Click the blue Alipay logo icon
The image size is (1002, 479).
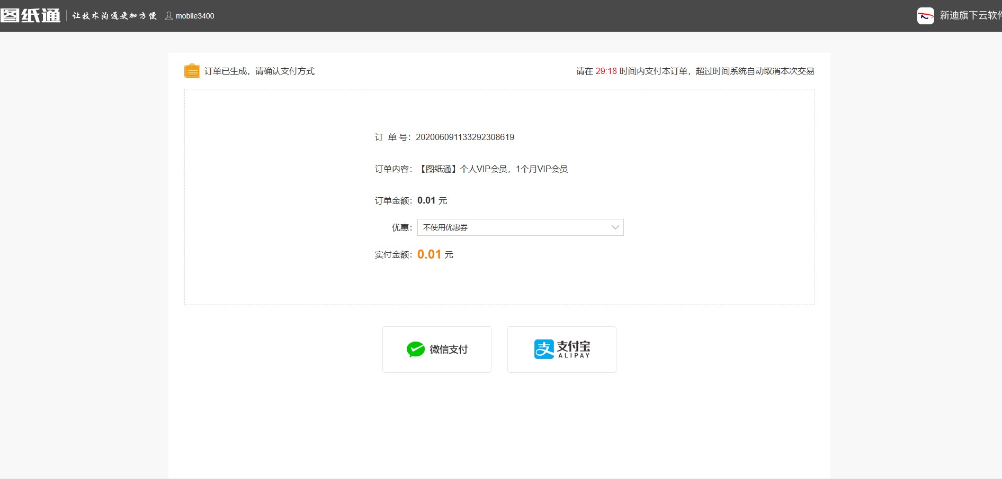point(544,349)
